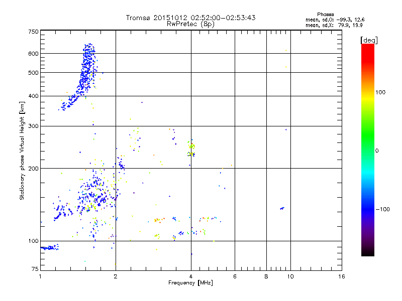
Task: Click the plot title 'Tromsø 20151012 02:52:00-02:53:43'
Action: (191, 18)
